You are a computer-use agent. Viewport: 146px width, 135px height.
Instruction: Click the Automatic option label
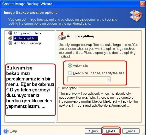tap(80, 66)
